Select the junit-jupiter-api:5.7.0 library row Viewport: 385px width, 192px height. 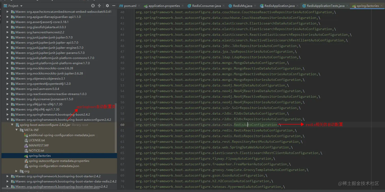tap(59, 42)
